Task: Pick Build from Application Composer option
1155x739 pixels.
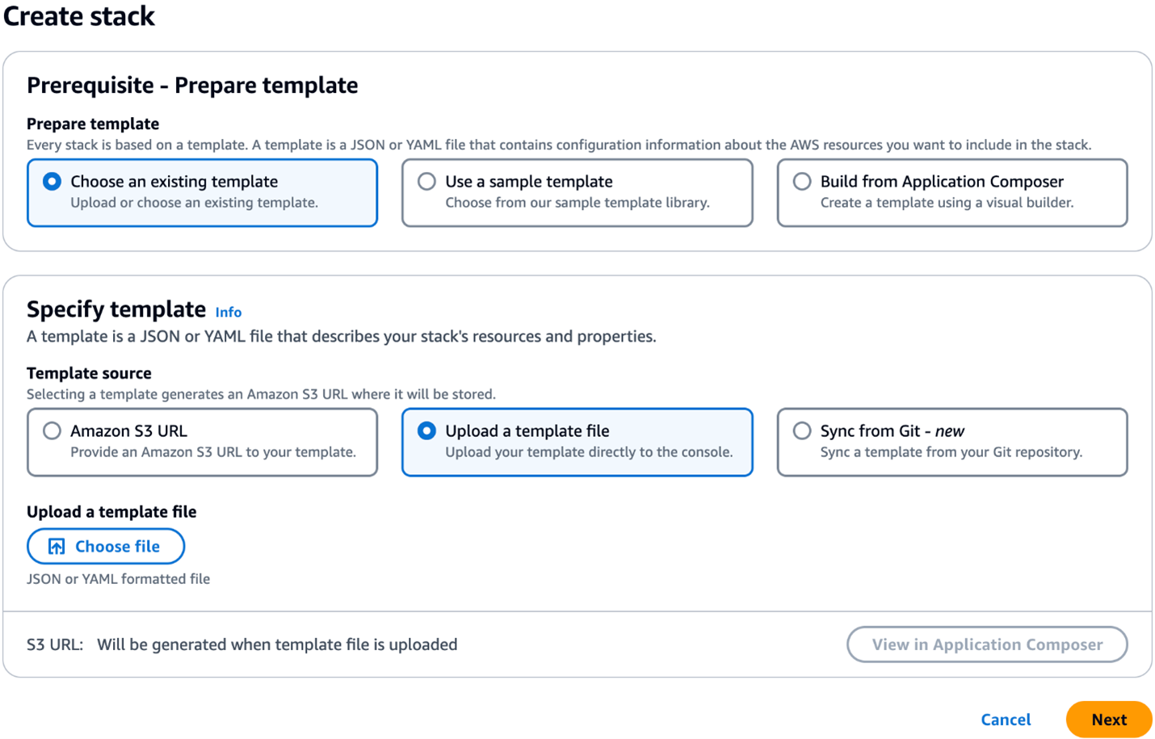Action: pyautogui.click(x=802, y=182)
